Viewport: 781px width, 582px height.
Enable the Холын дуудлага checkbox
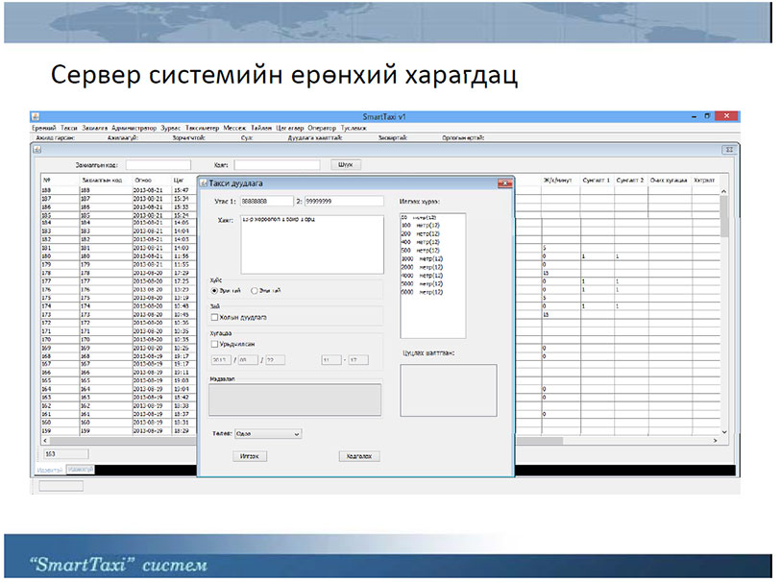(x=213, y=316)
